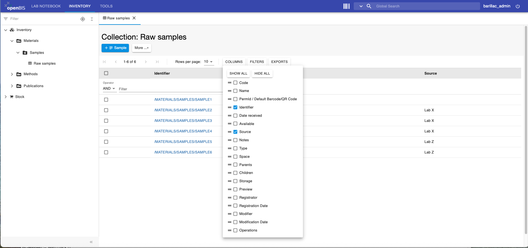Click the sidebar Filter input
The image size is (528, 248).
(x=43, y=19)
